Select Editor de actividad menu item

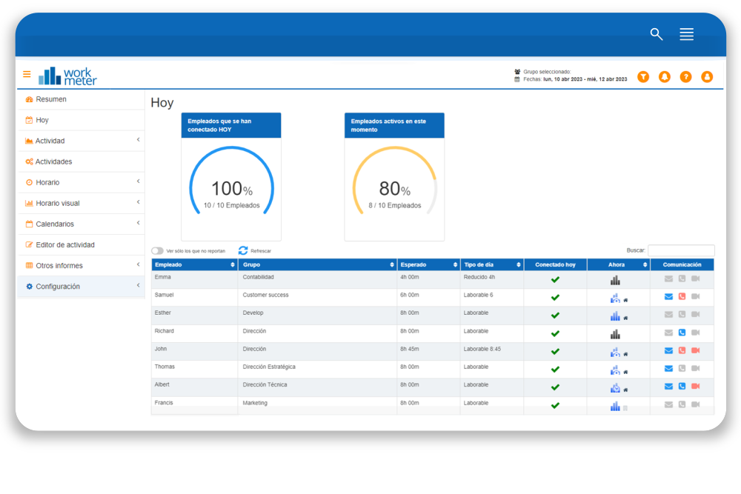click(65, 244)
